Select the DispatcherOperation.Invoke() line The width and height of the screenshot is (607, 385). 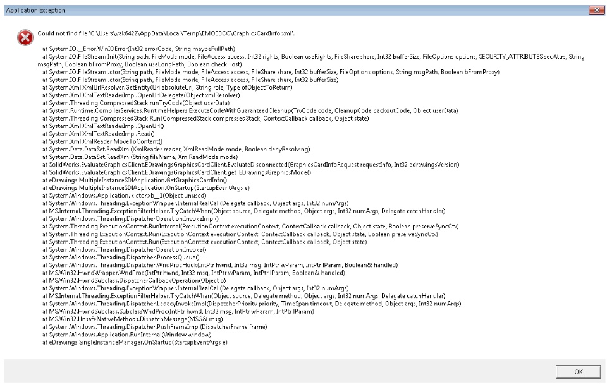click(x=125, y=250)
